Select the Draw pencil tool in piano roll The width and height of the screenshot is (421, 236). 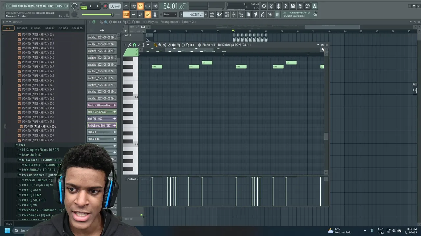[155, 45]
